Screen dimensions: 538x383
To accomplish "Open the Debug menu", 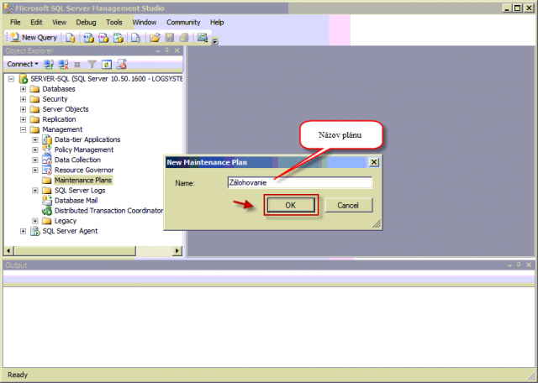I will pos(86,23).
